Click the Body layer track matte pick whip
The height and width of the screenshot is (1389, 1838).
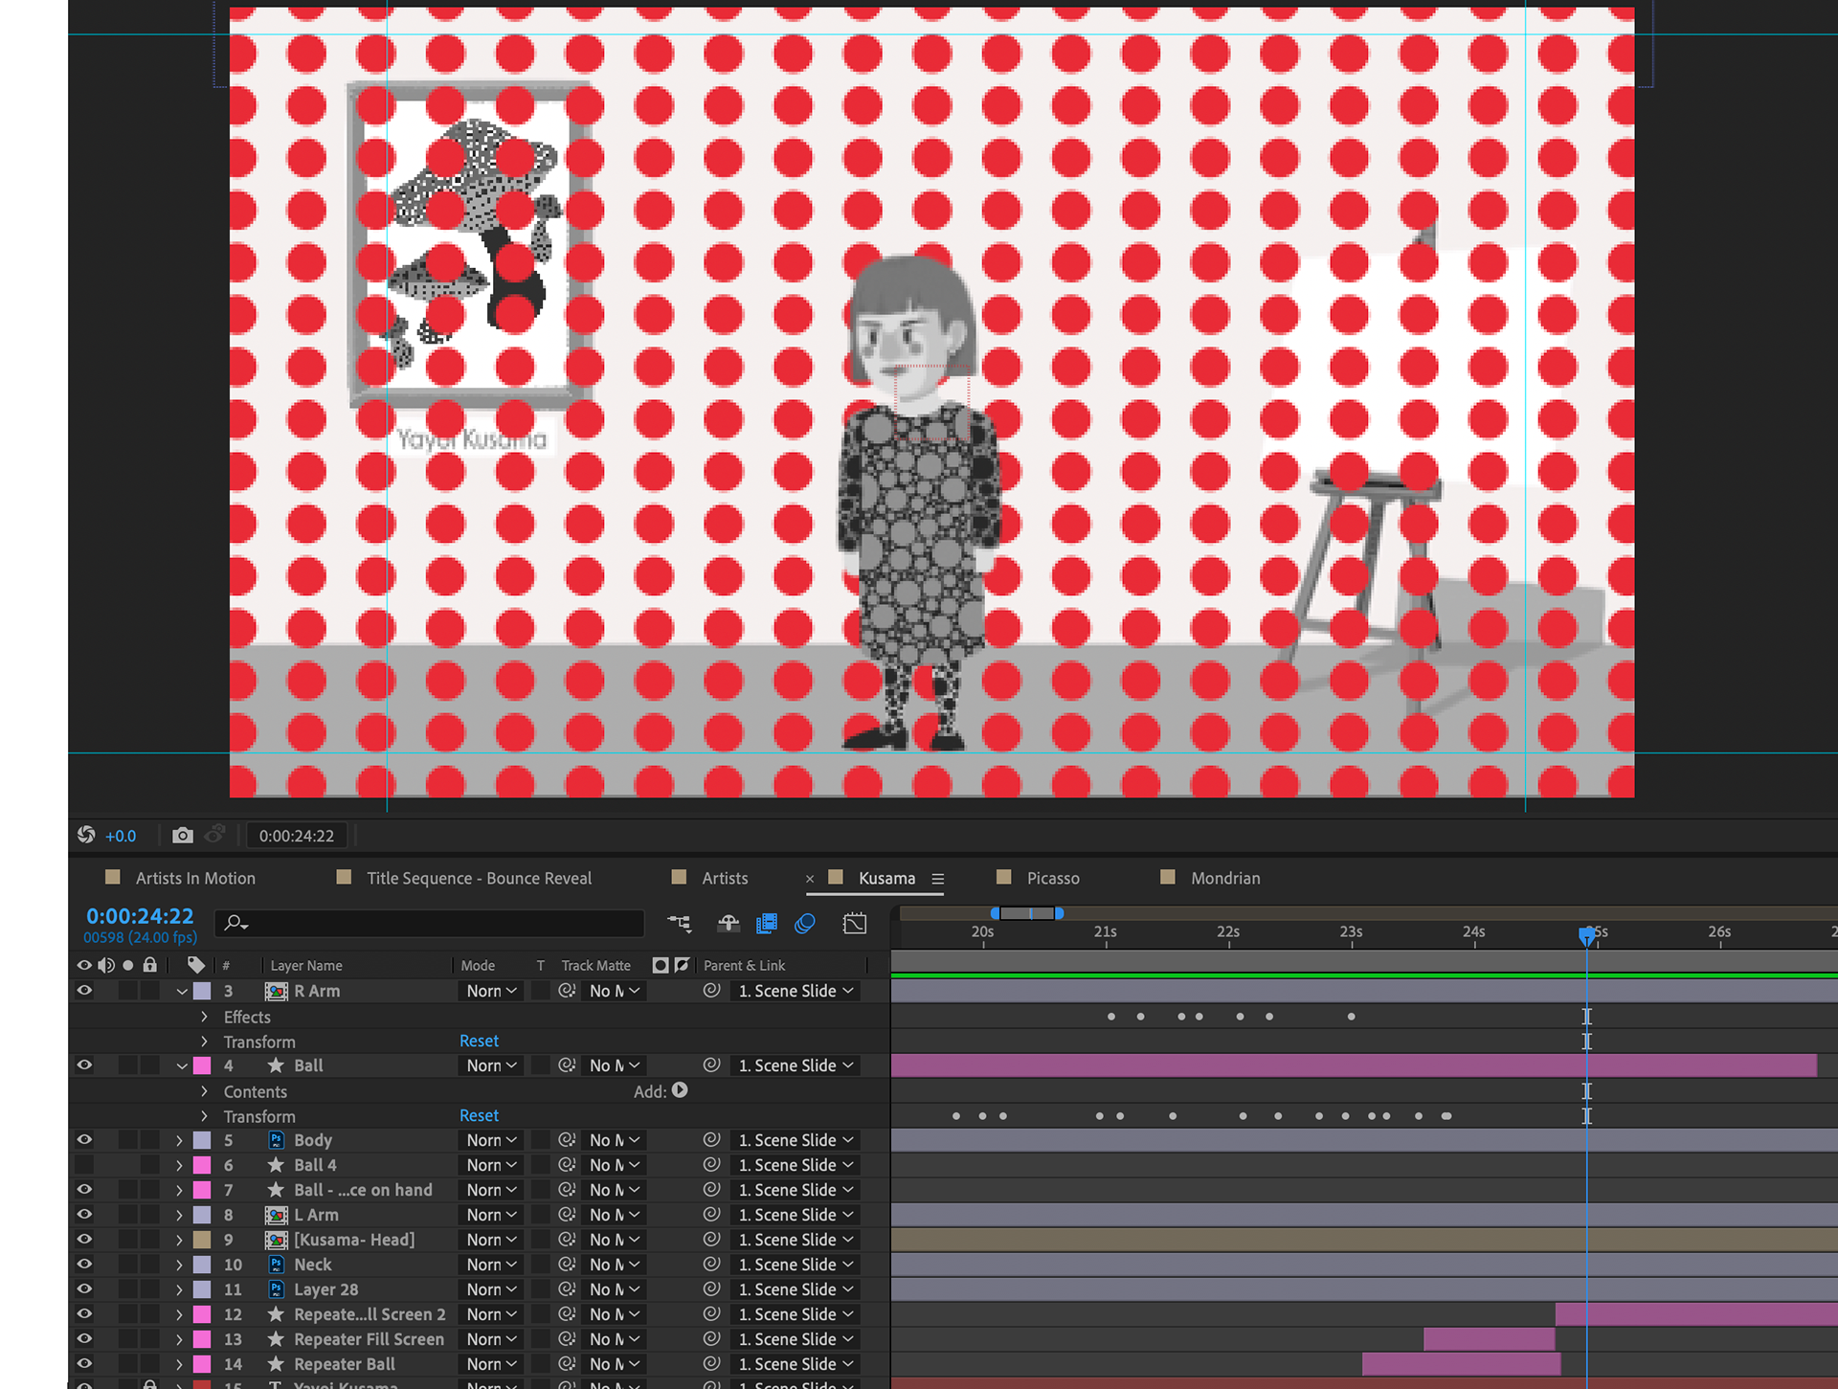(x=567, y=1140)
